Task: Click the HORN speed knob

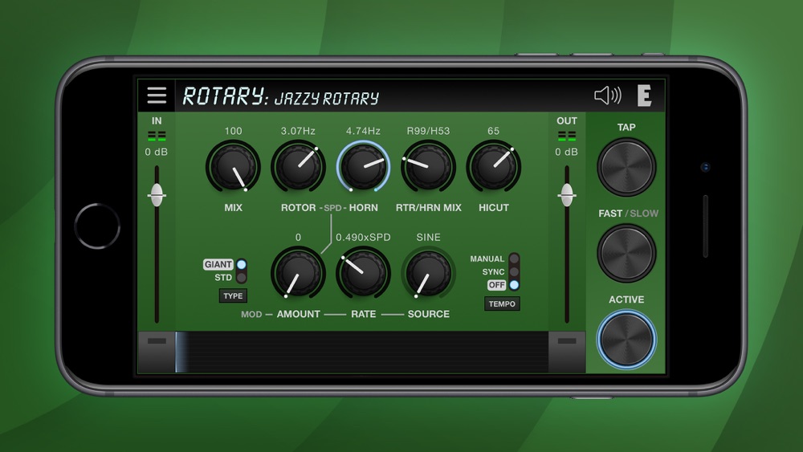Action: coord(363,167)
